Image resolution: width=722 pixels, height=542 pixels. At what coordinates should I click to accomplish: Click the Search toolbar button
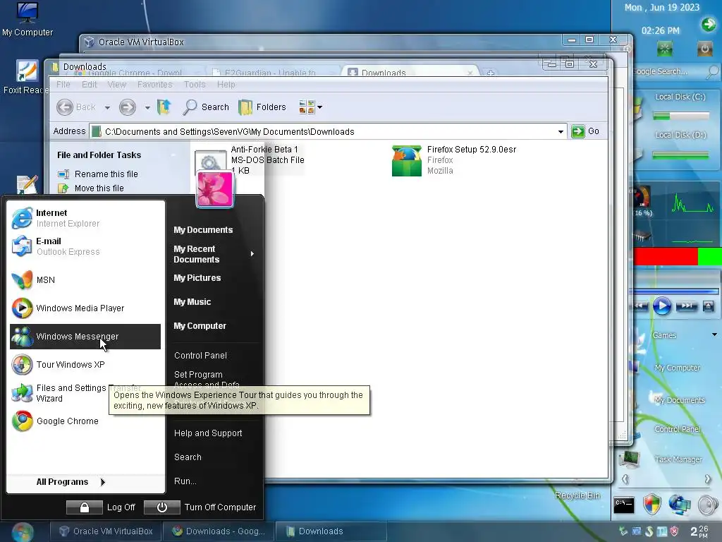pyautogui.click(x=206, y=107)
